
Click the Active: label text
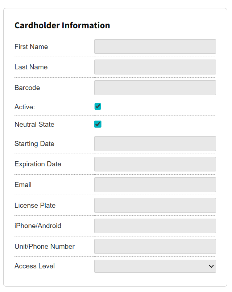tap(25, 107)
